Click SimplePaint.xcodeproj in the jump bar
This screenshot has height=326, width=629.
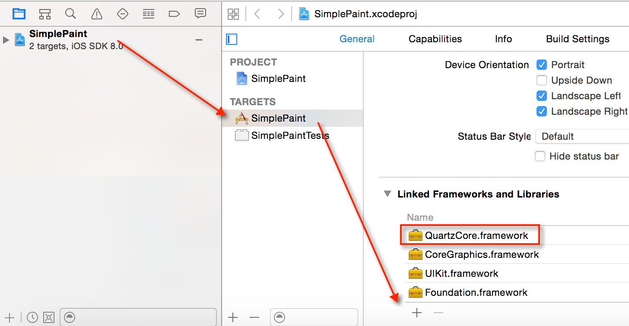358,14
